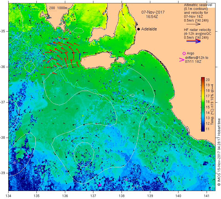Click the Argo float marker near 134°E

point(14,163)
